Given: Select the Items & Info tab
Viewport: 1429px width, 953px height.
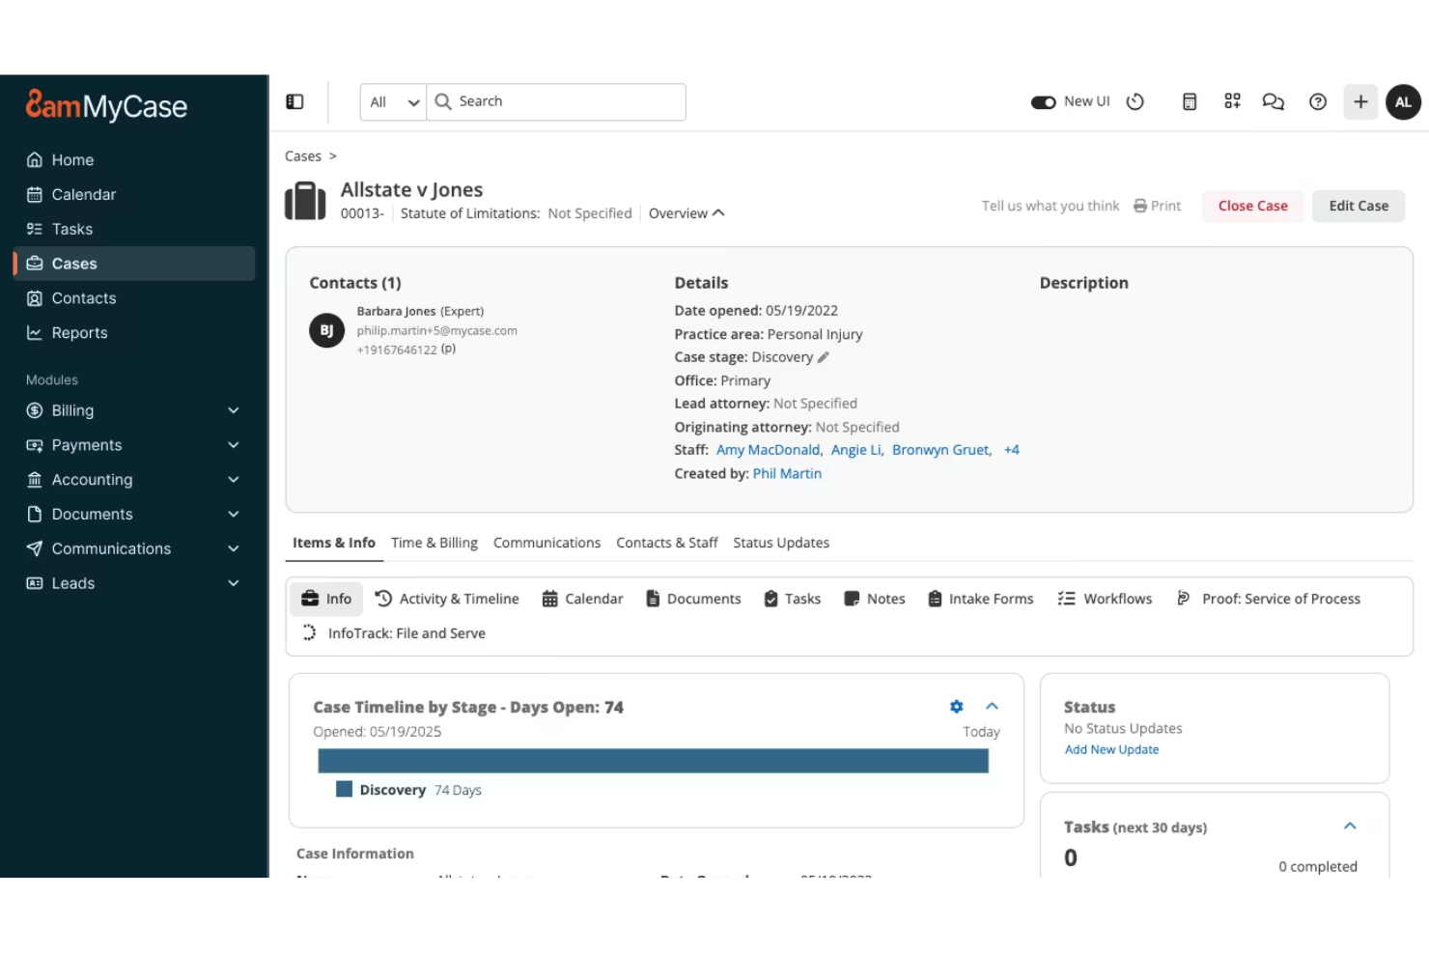Looking at the screenshot, I should tap(334, 543).
